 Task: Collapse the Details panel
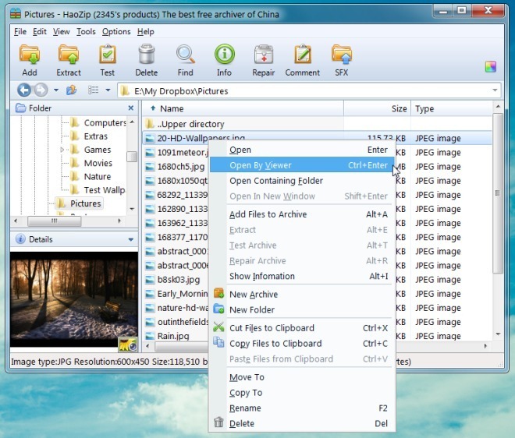point(131,239)
